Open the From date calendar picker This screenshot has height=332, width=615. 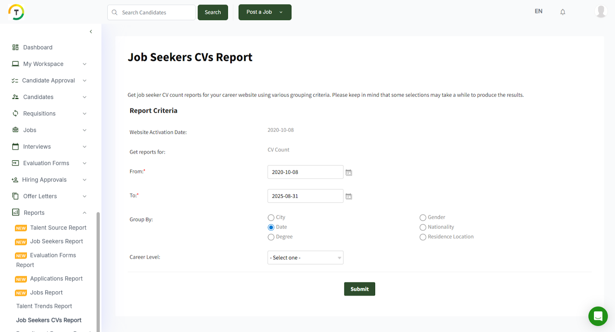click(349, 172)
